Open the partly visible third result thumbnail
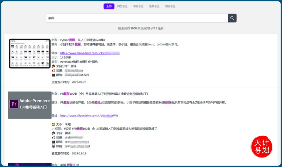The image size is (282, 167). [30, 164]
